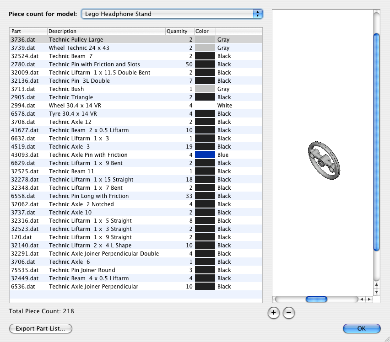Sort by the Part column header

click(28, 31)
